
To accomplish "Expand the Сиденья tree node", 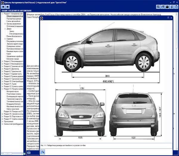I will [5, 39].
